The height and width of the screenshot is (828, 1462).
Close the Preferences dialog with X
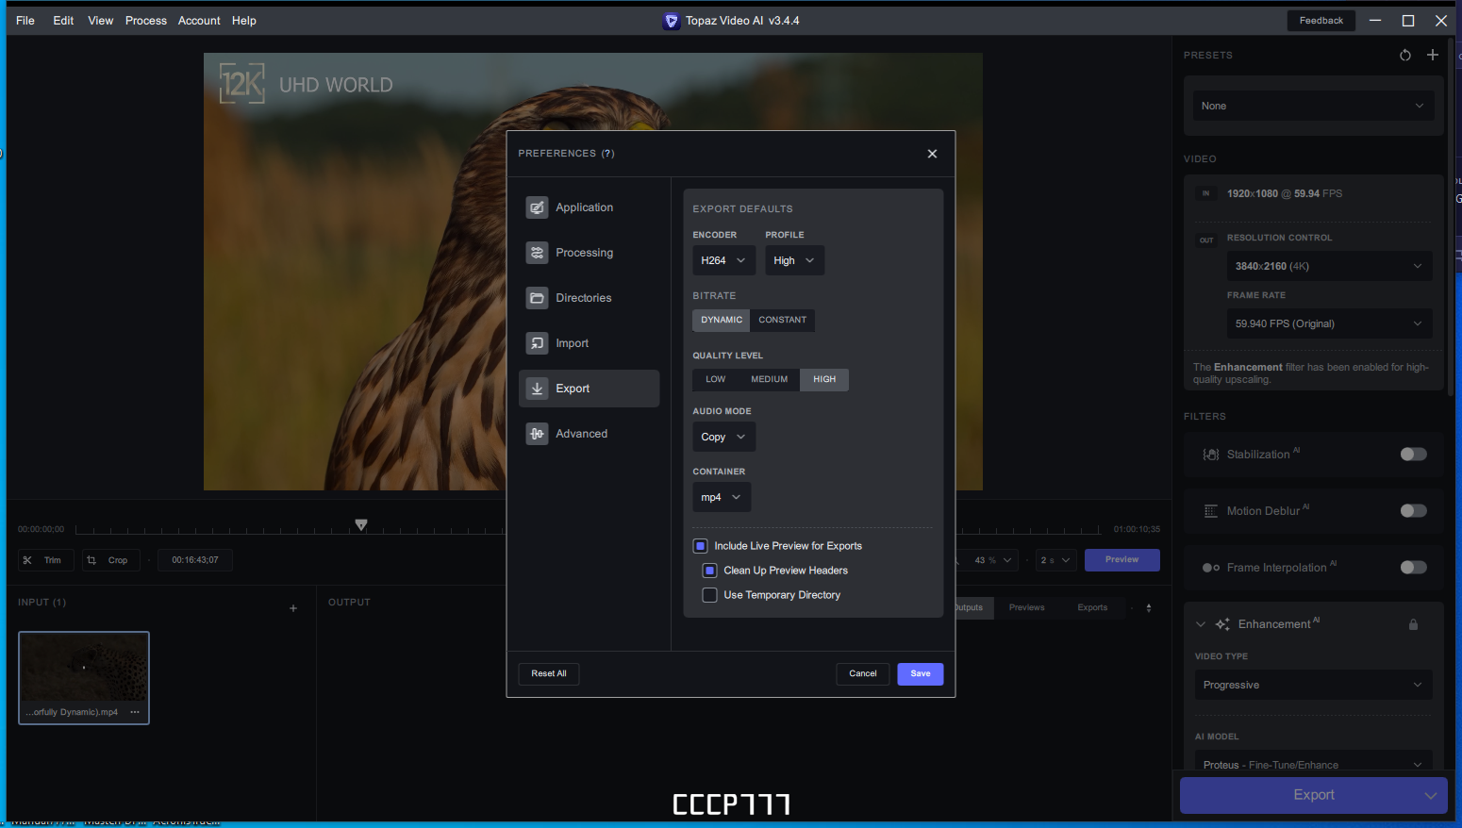coord(932,154)
